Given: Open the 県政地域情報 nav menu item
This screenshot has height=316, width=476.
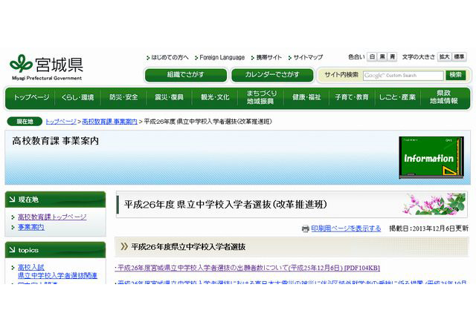Looking at the screenshot, I should (443, 97).
